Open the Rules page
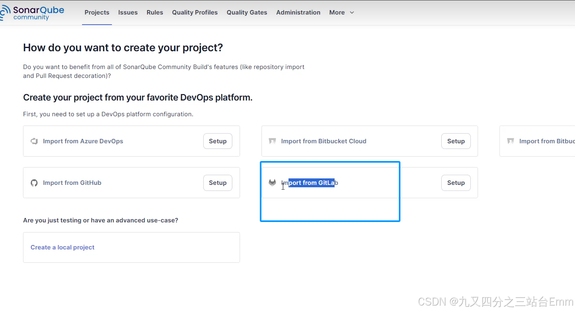 click(155, 13)
